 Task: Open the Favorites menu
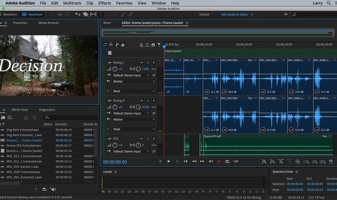pos(124,3)
